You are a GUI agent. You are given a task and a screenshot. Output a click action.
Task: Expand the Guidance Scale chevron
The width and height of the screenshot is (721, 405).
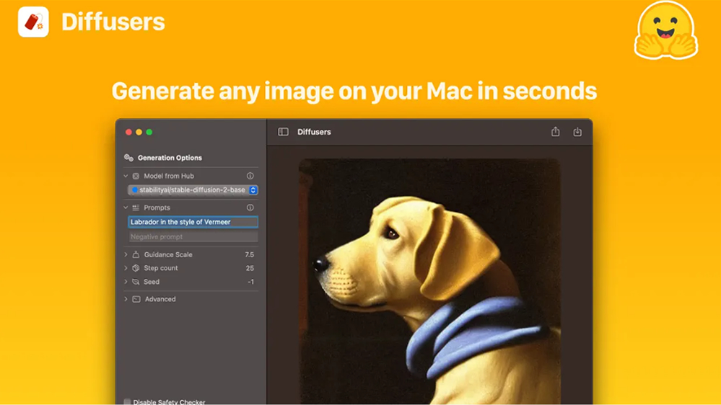[x=126, y=254]
